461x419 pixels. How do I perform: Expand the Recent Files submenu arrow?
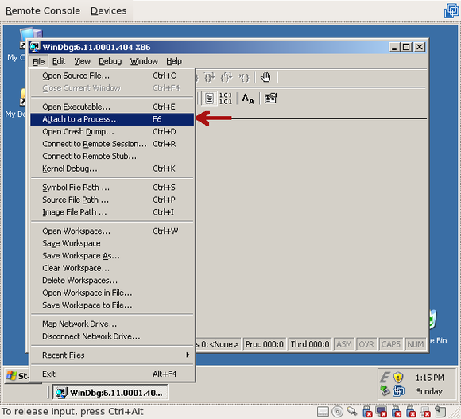(188, 355)
